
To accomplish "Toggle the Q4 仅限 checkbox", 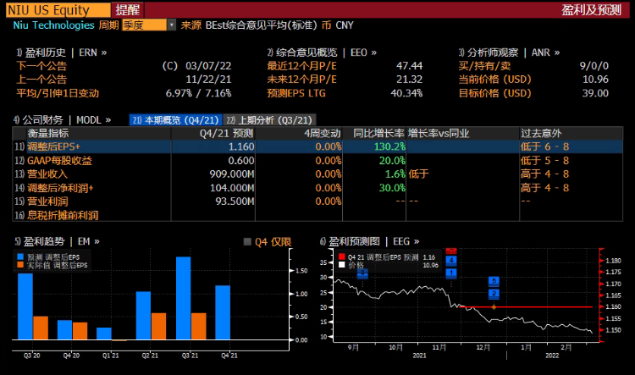I will [247, 242].
